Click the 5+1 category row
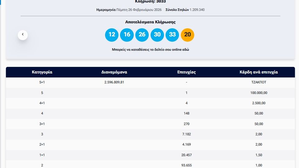The image size is (299, 168). [42, 82]
